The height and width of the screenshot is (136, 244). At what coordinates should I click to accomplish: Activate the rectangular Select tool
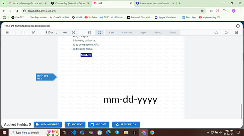point(99,32)
